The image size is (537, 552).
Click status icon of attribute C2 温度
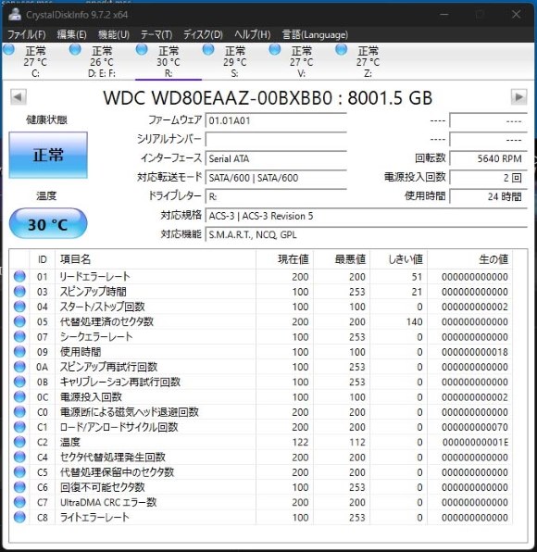click(19, 442)
